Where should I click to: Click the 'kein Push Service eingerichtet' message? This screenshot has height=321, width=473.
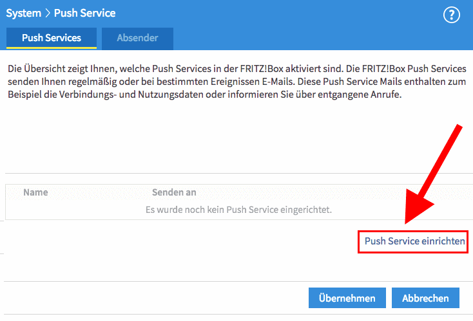238,210
